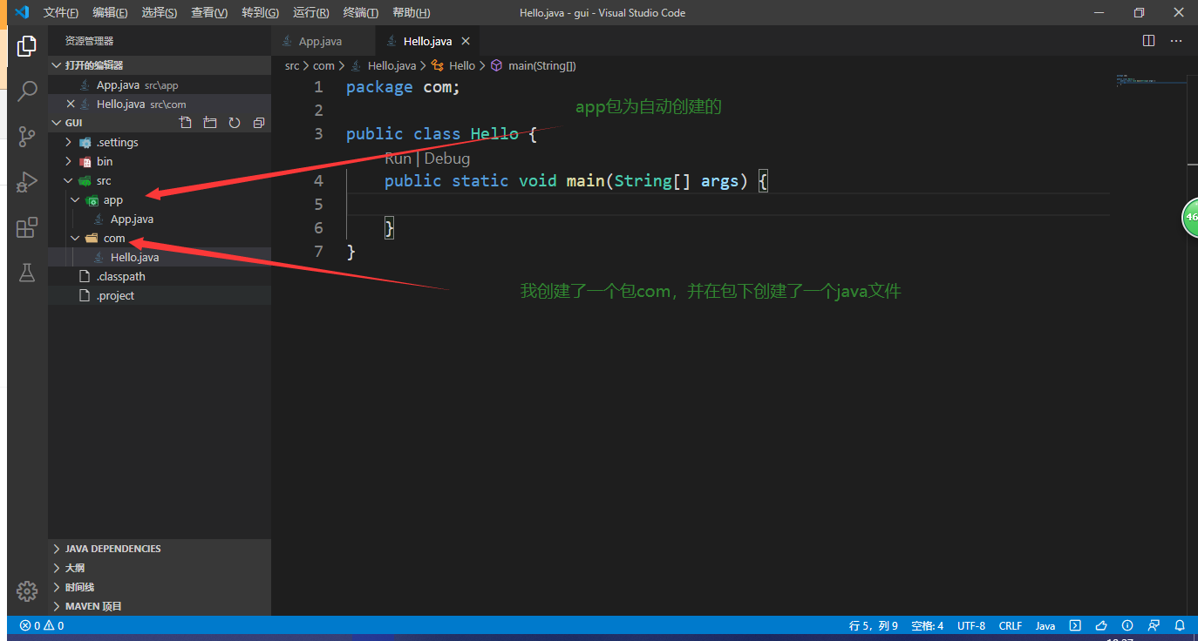
Task: Collapse all folders in Explorer
Action: pyautogui.click(x=258, y=122)
